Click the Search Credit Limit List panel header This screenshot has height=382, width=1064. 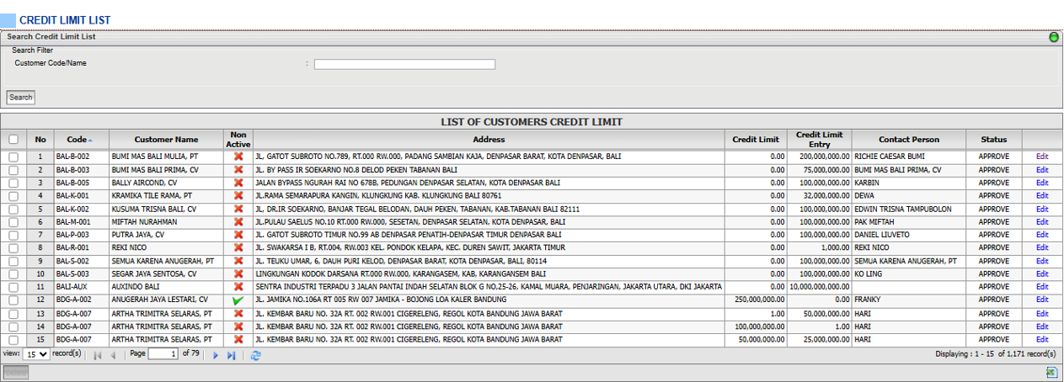tap(532, 37)
